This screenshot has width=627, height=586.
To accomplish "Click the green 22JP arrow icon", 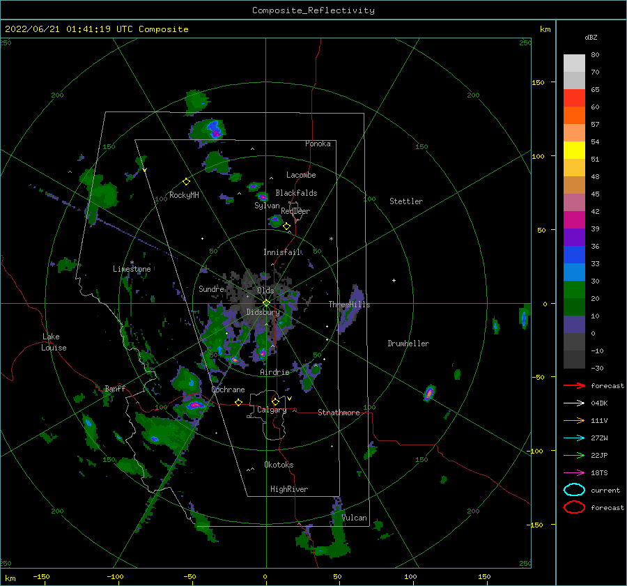I will coord(574,455).
